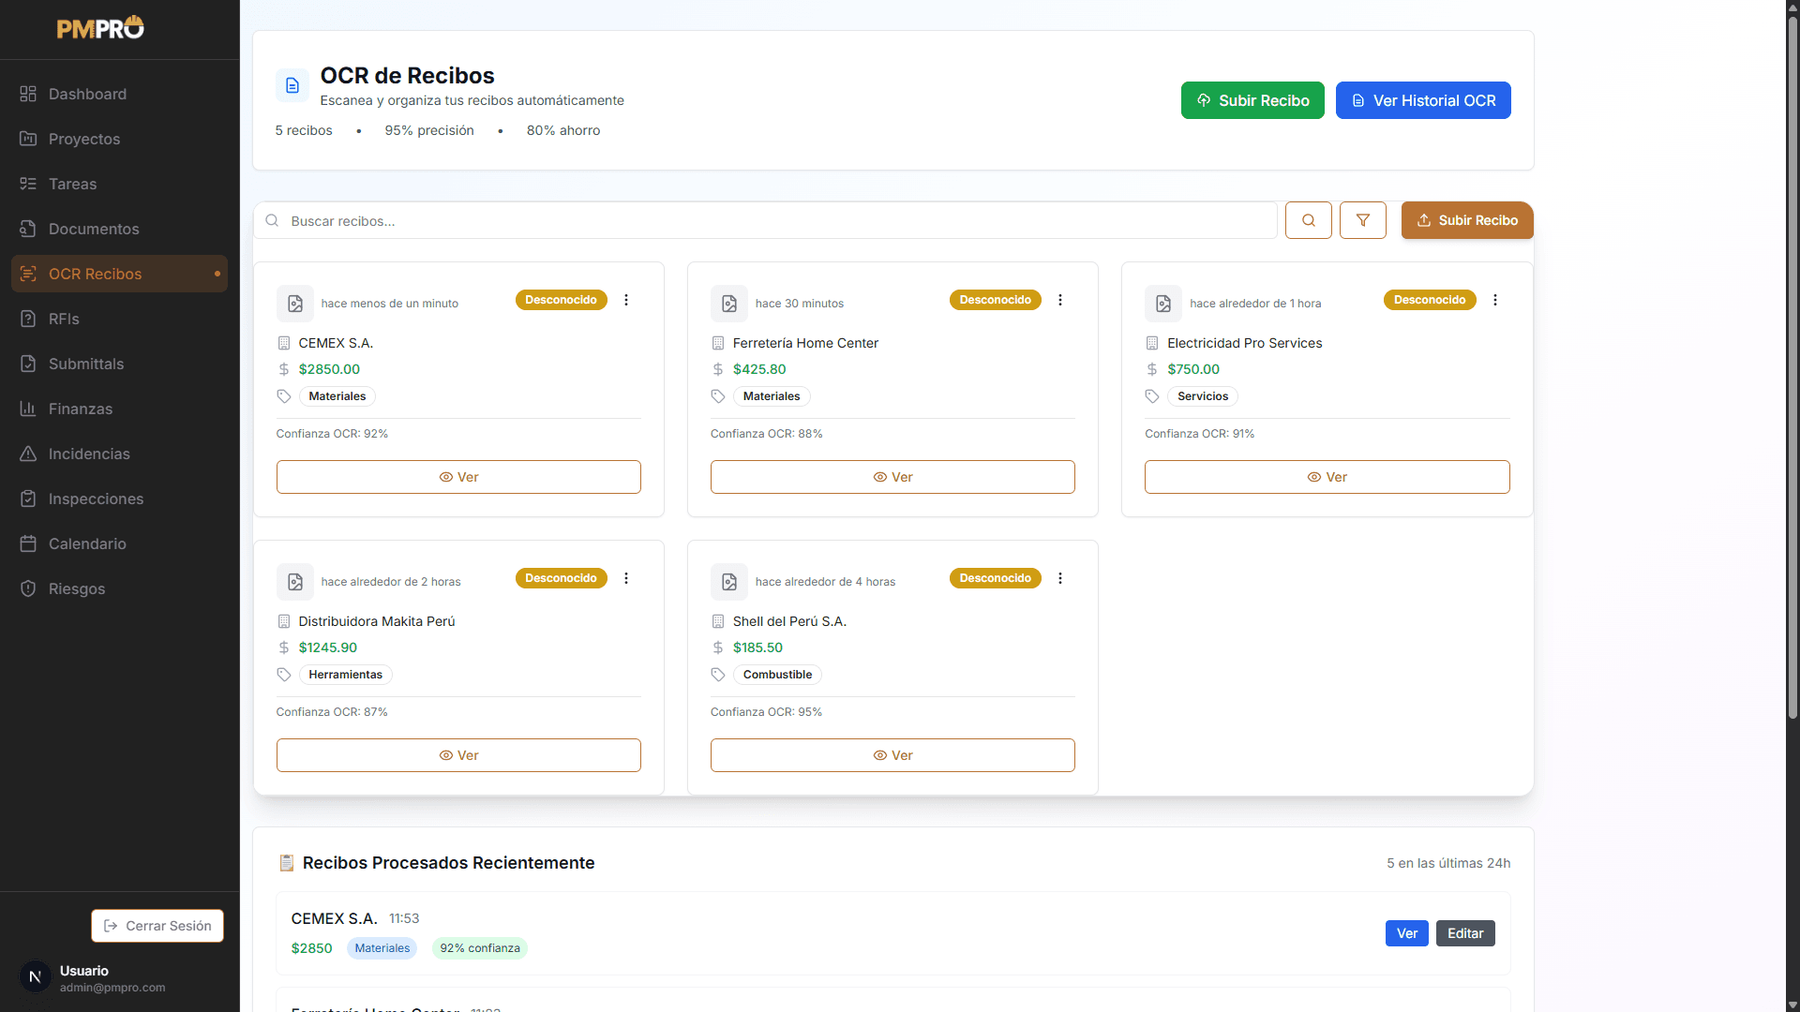Open three-dot menu on Shell del Perú card
This screenshot has height=1012, width=1800.
(1060, 578)
